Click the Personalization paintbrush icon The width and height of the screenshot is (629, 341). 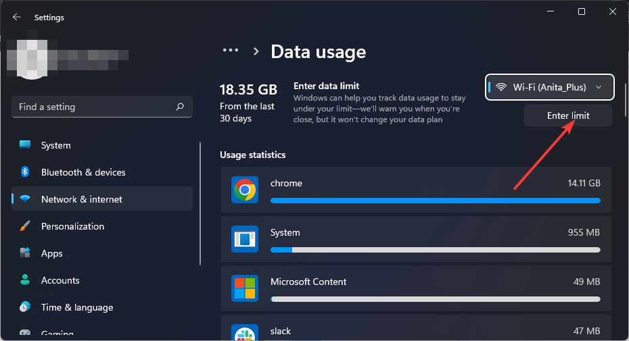tap(25, 226)
